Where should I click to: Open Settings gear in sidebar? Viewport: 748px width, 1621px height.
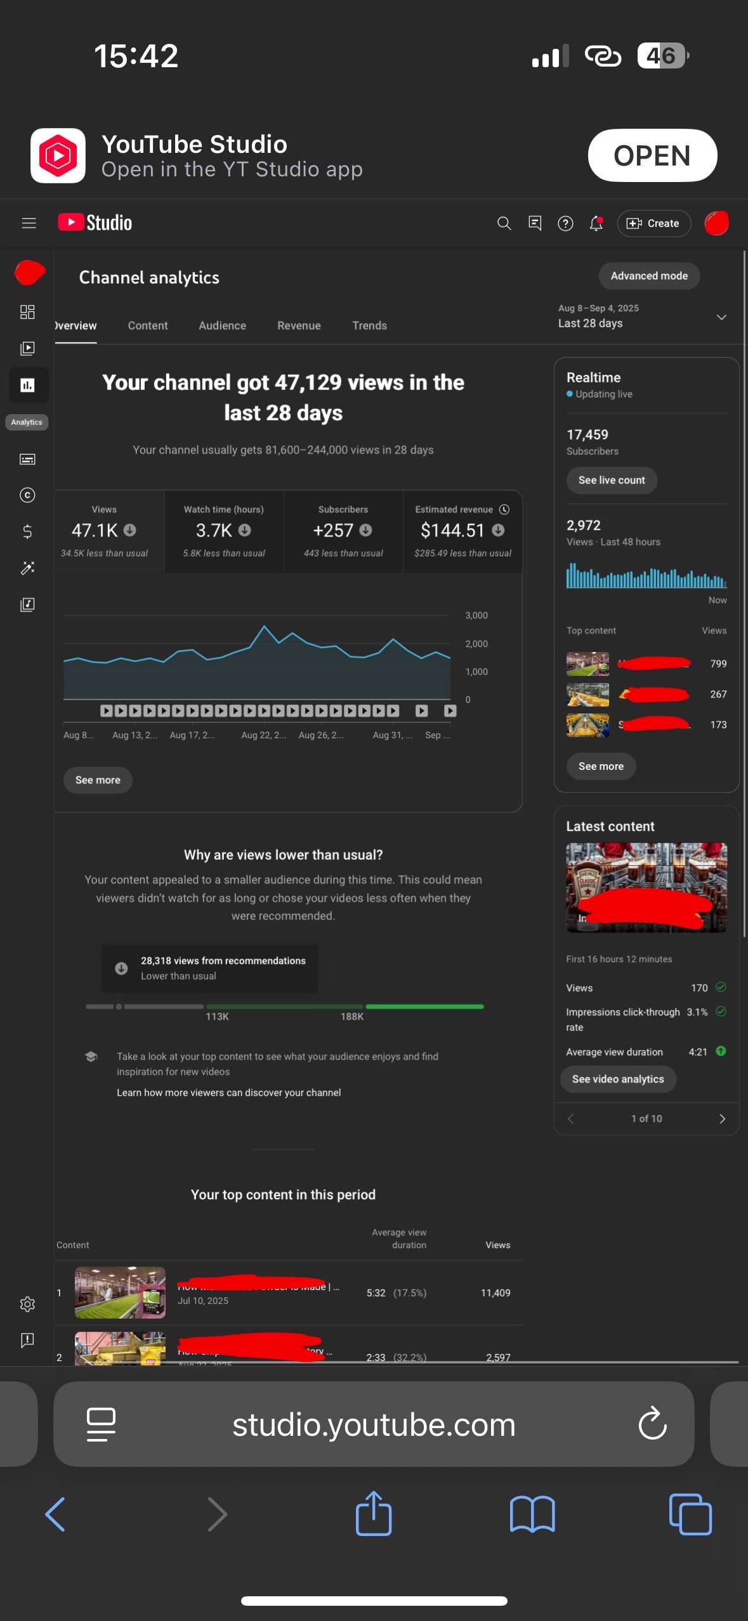tap(27, 1304)
